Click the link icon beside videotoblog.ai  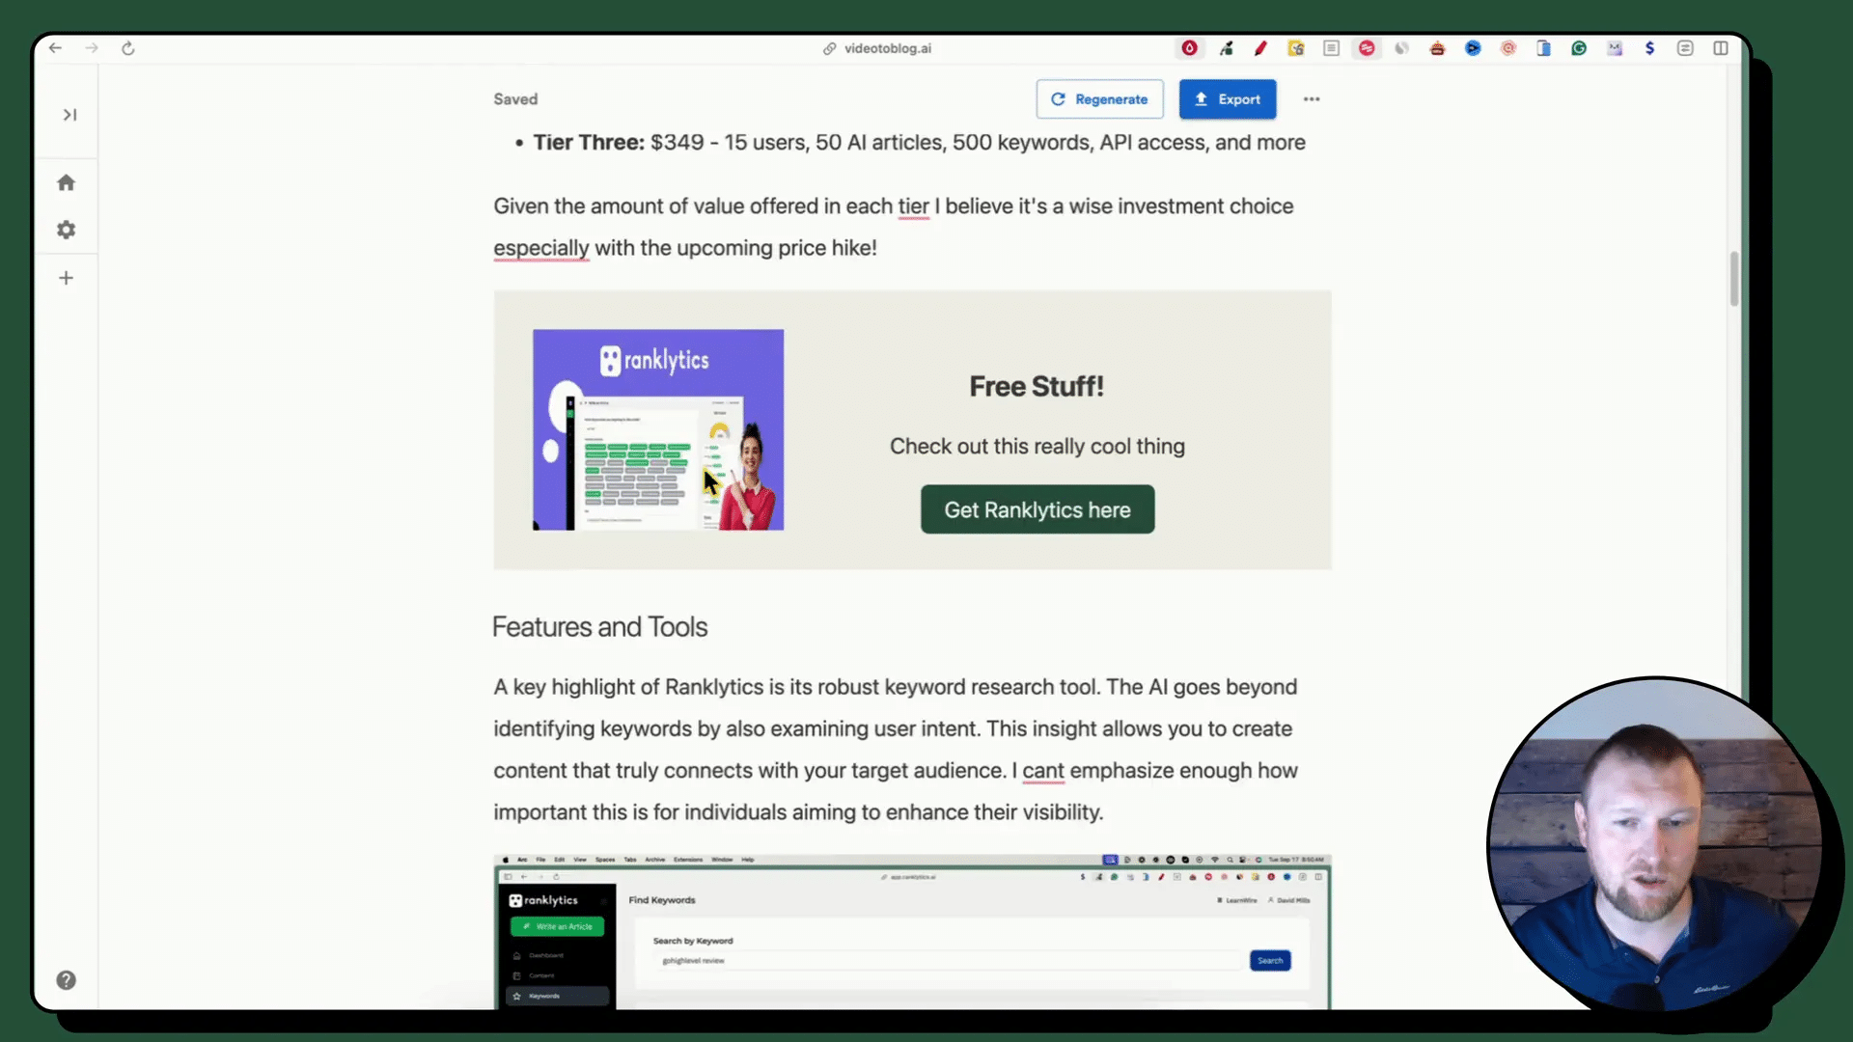[x=829, y=48]
